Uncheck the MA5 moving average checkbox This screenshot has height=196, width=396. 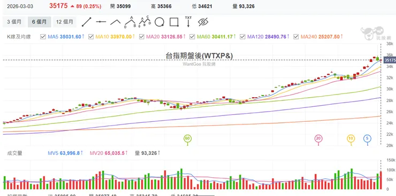[43, 37]
